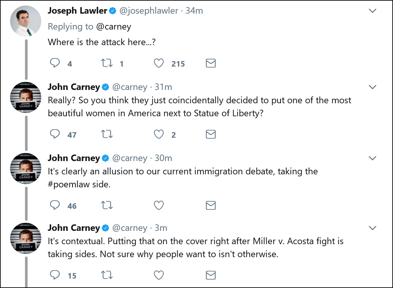Open options chevron on Joseph Lawler's tweet
Screen dimensions: 393x288
[x=373, y=11]
